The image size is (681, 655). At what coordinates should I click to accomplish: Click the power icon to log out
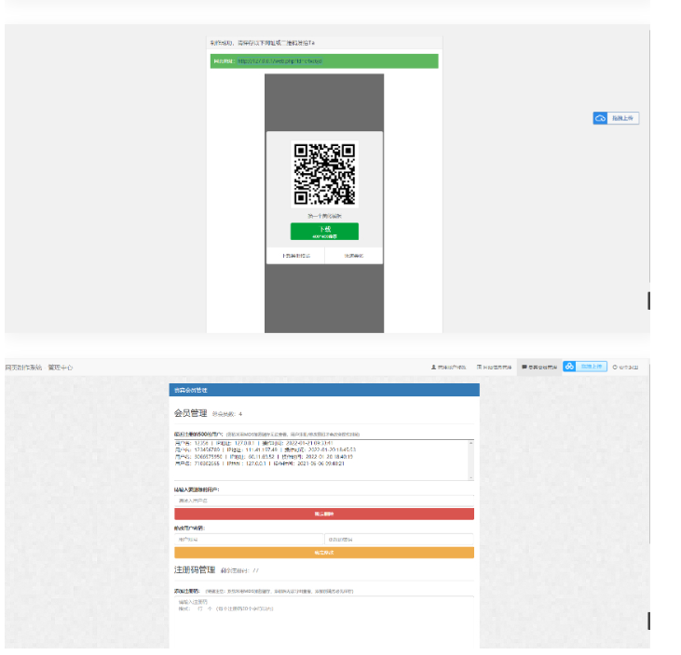[x=615, y=368]
